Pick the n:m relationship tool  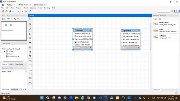pyautogui.click(x=30, y=78)
